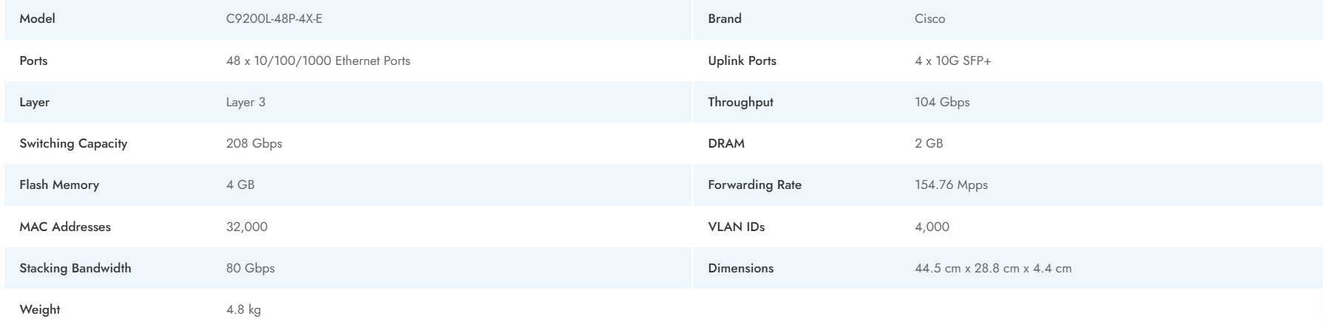Select the Cisco brand value

pyautogui.click(x=930, y=19)
